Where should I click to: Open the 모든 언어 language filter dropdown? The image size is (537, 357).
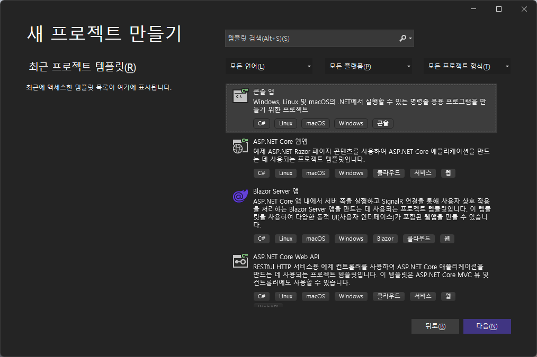click(x=269, y=66)
